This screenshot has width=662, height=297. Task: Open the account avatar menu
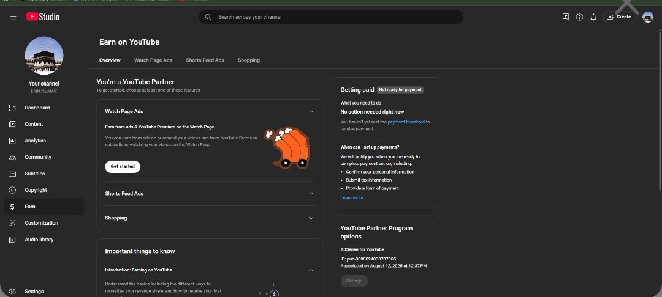pos(648,17)
